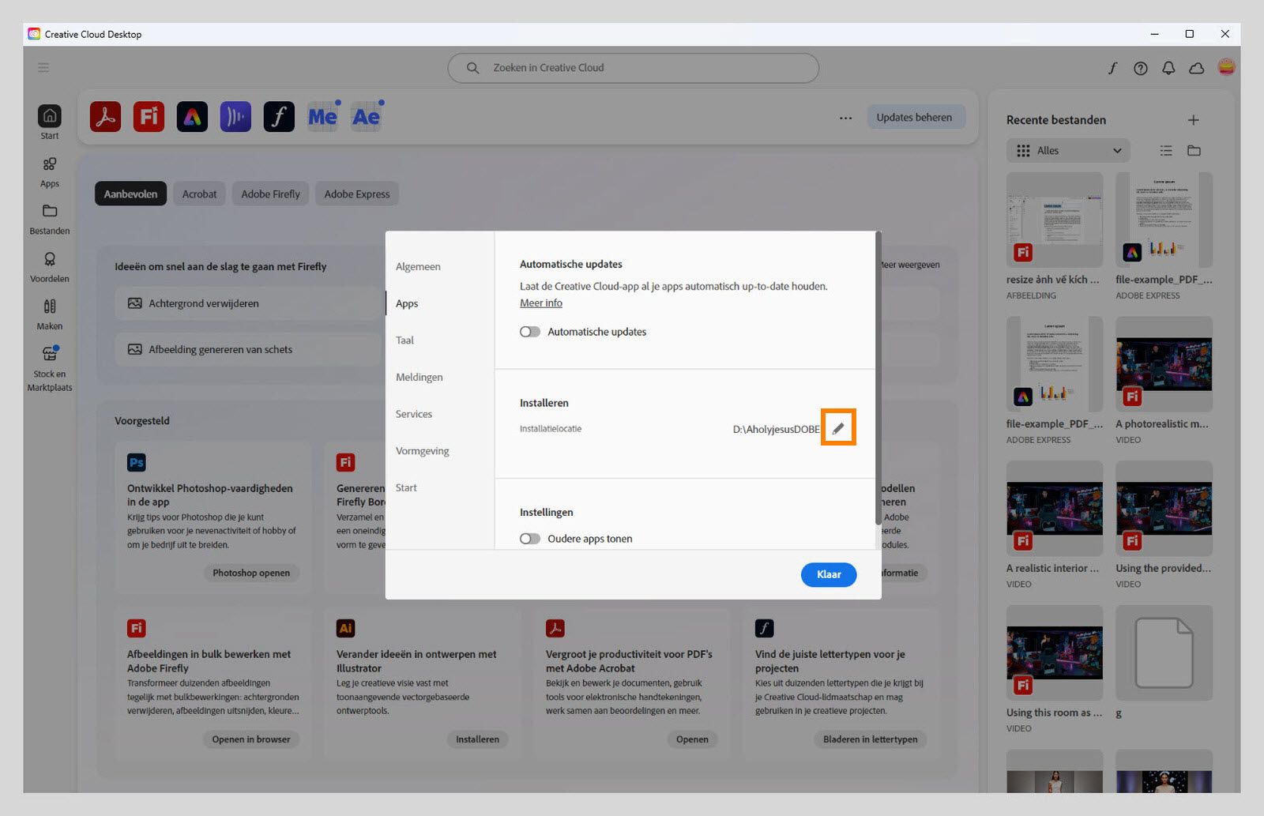Open Bestanden in the left sidebar
This screenshot has height=816, width=1264.
click(x=50, y=220)
